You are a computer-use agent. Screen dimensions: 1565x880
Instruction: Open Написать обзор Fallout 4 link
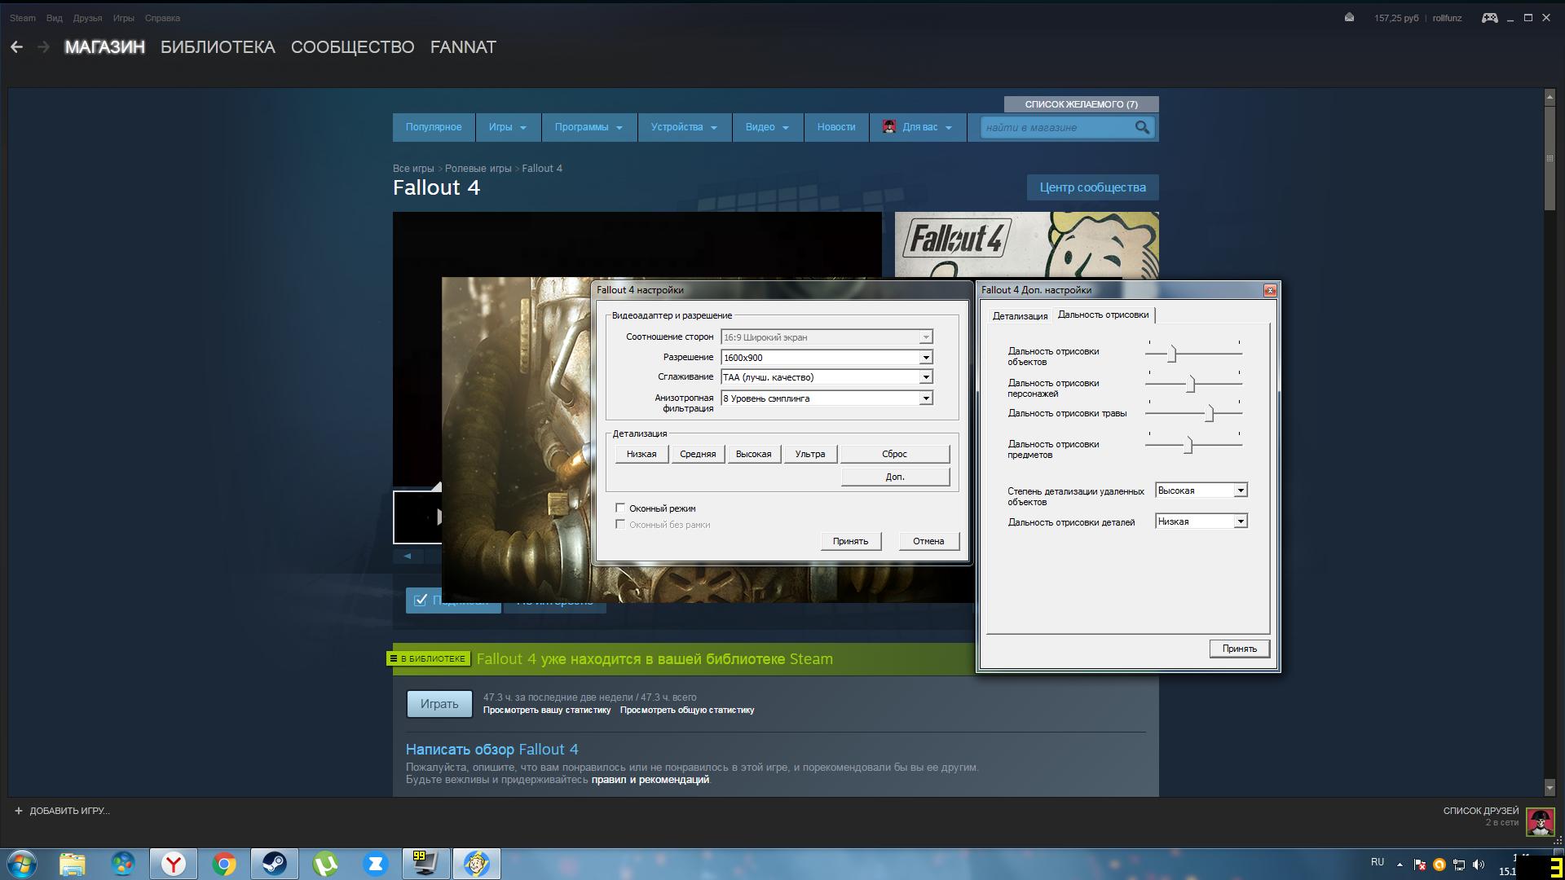tap(492, 750)
